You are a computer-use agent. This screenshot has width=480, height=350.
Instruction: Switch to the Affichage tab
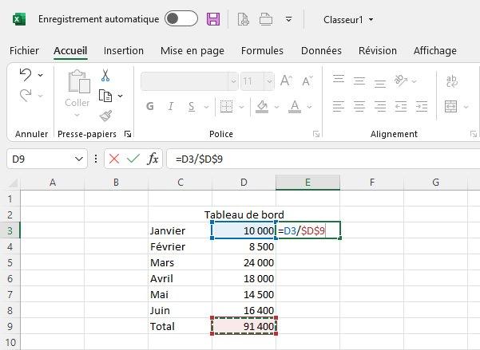pos(435,50)
